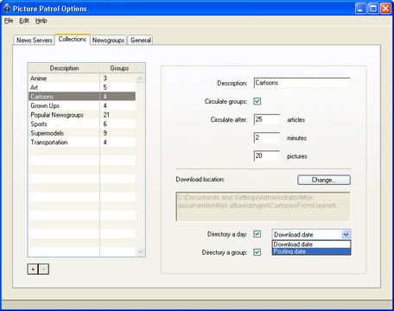This screenshot has height=311, width=394.
Task: Choose Download date from the dropdown list
Action: (311, 244)
